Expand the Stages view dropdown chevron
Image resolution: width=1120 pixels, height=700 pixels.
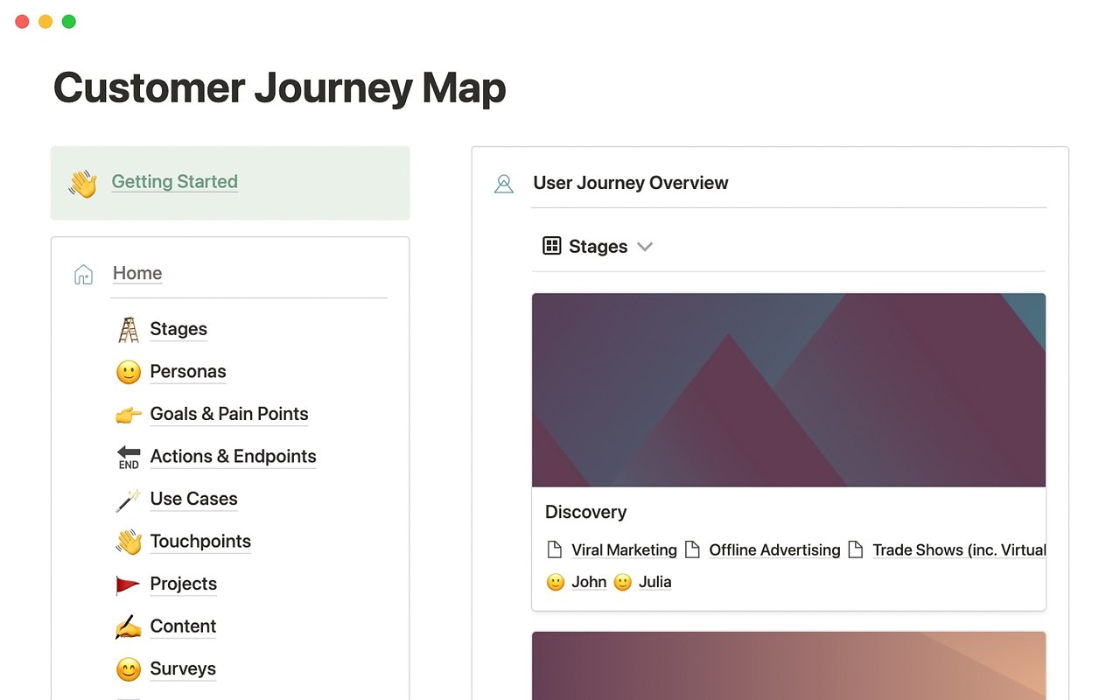pyautogui.click(x=645, y=247)
